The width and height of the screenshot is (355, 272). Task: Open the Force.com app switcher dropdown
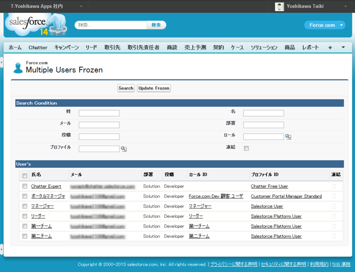pyautogui.click(x=324, y=25)
